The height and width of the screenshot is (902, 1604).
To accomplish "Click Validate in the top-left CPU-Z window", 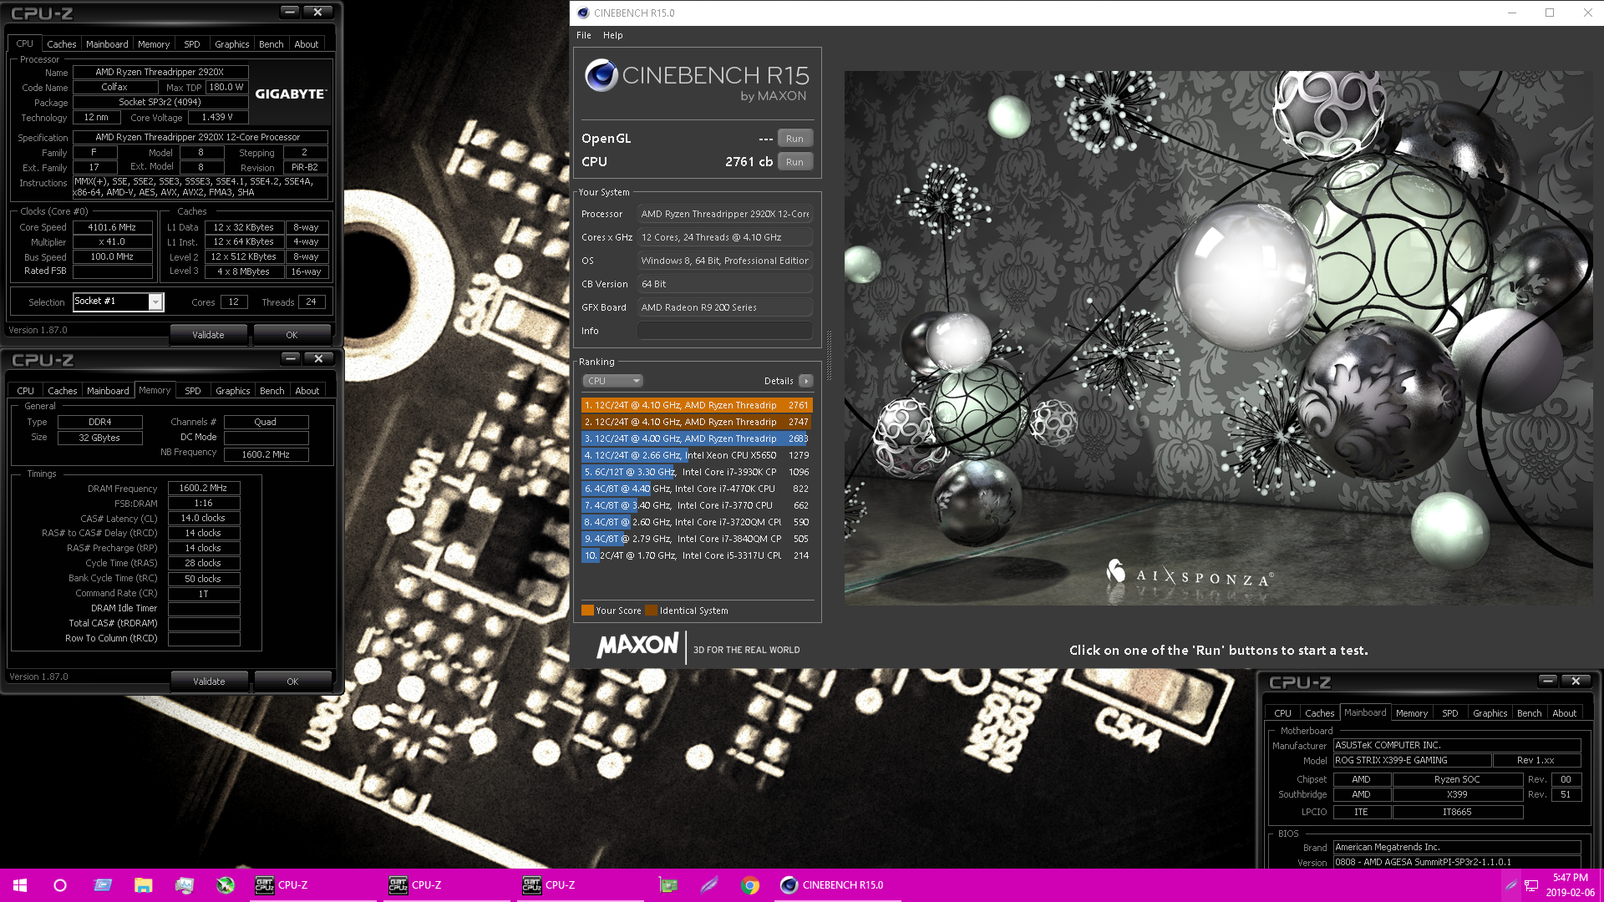I will tap(208, 335).
